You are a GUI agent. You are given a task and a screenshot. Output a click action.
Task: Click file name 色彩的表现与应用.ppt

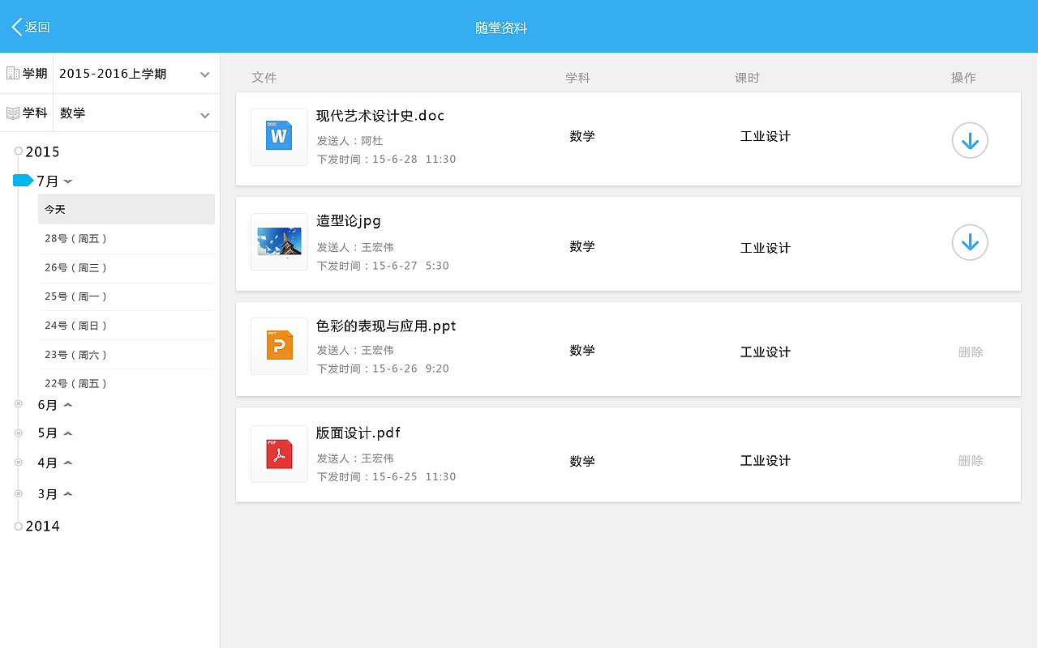click(386, 326)
